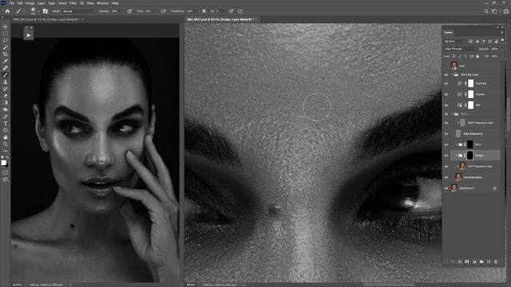Click the symmetry paint options icon
Screen dimensions: 511x287
coord(240,11)
